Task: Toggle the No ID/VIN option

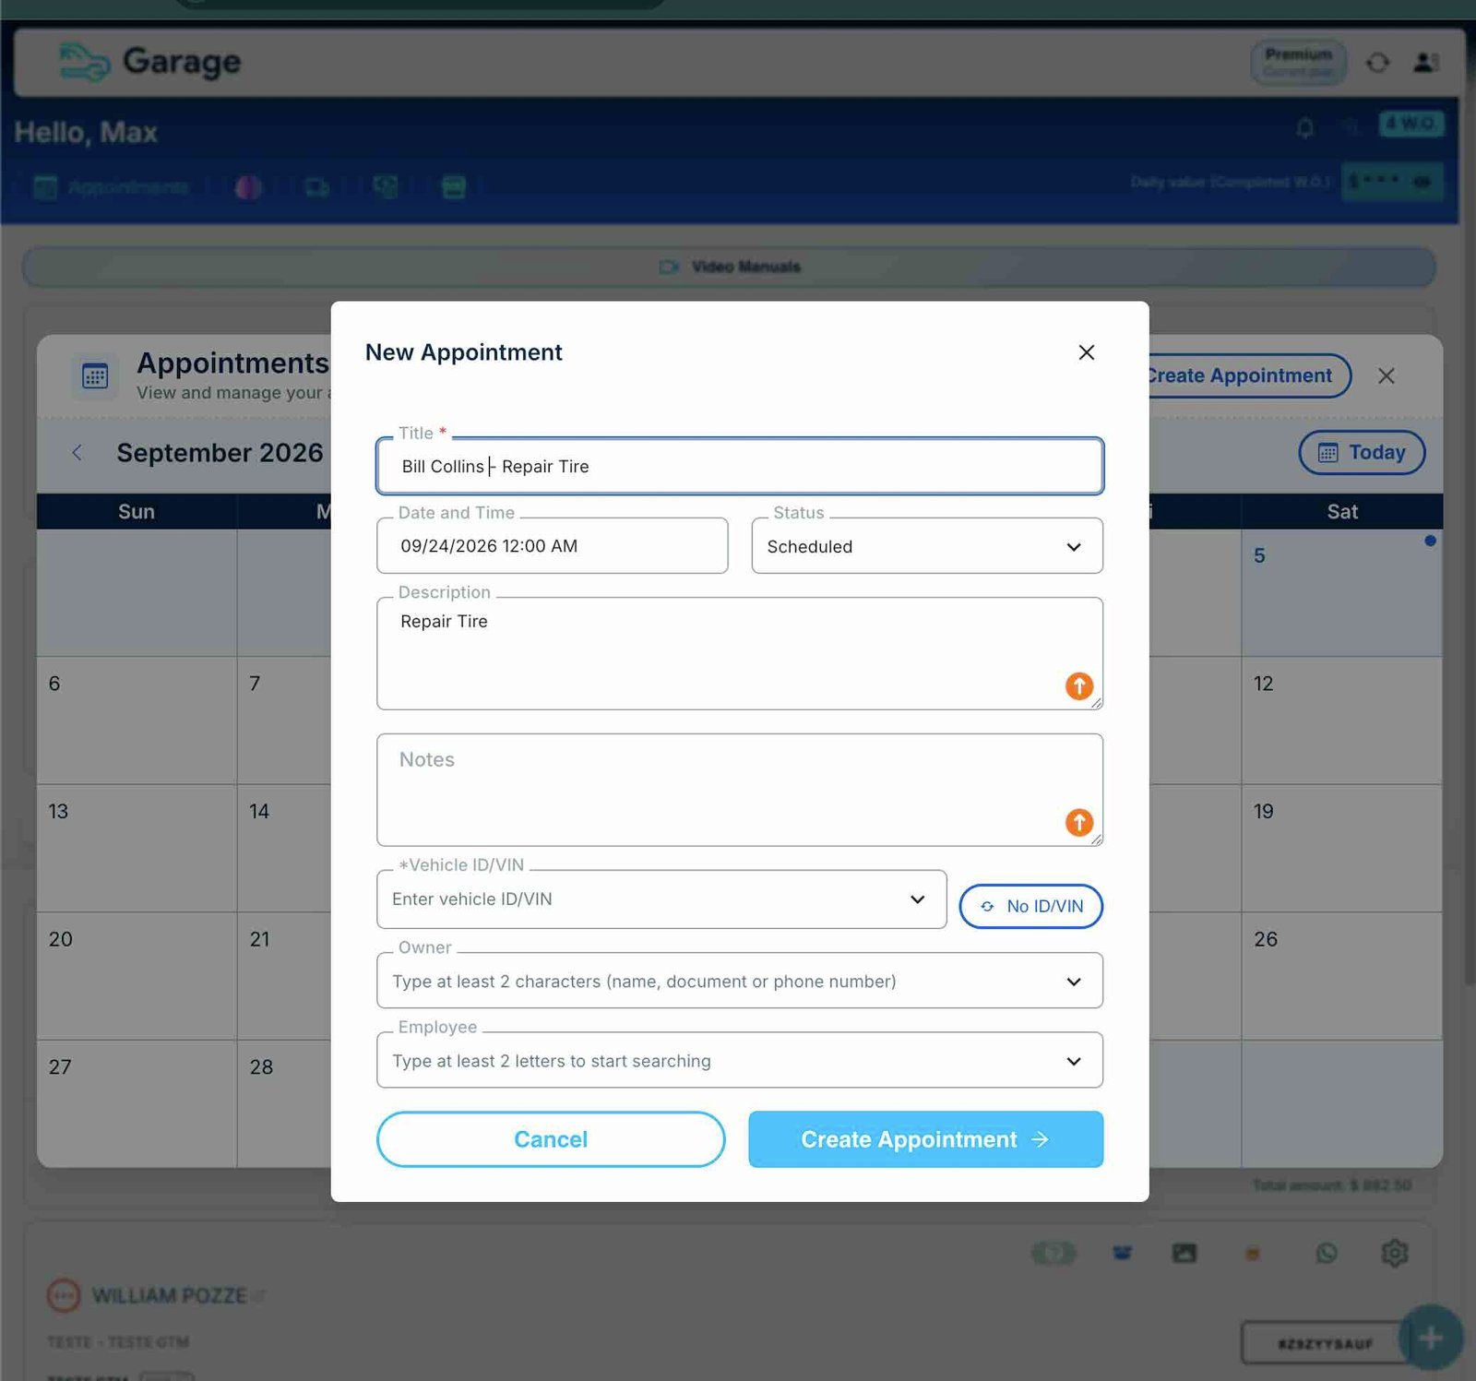Action: click(1031, 906)
